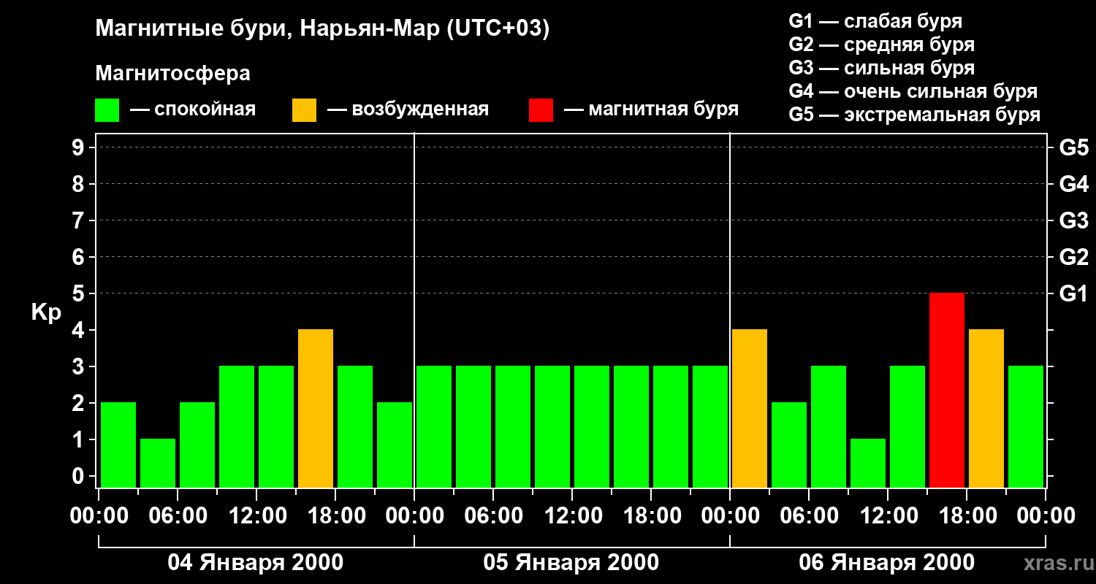Click the 05 Января 2000 date label

click(571, 563)
